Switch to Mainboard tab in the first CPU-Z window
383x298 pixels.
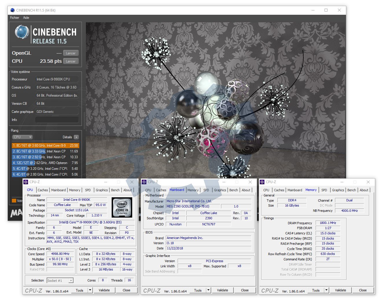(x=58, y=190)
